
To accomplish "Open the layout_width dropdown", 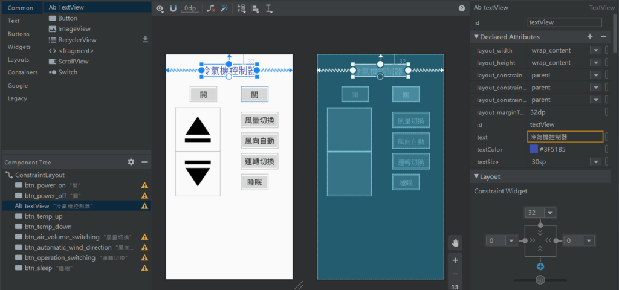I will point(595,50).
